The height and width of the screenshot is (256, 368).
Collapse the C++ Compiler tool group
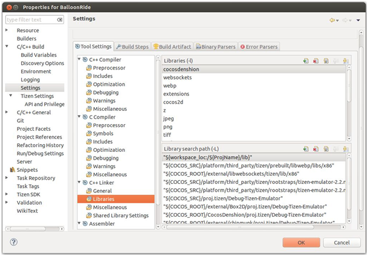79,60
